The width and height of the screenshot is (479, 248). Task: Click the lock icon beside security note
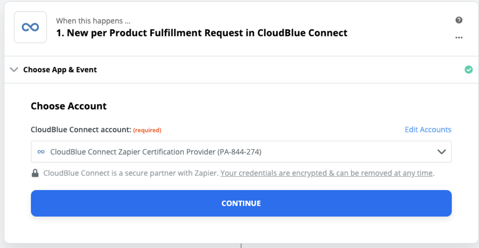pyautogui.click(x=35, y=173)
